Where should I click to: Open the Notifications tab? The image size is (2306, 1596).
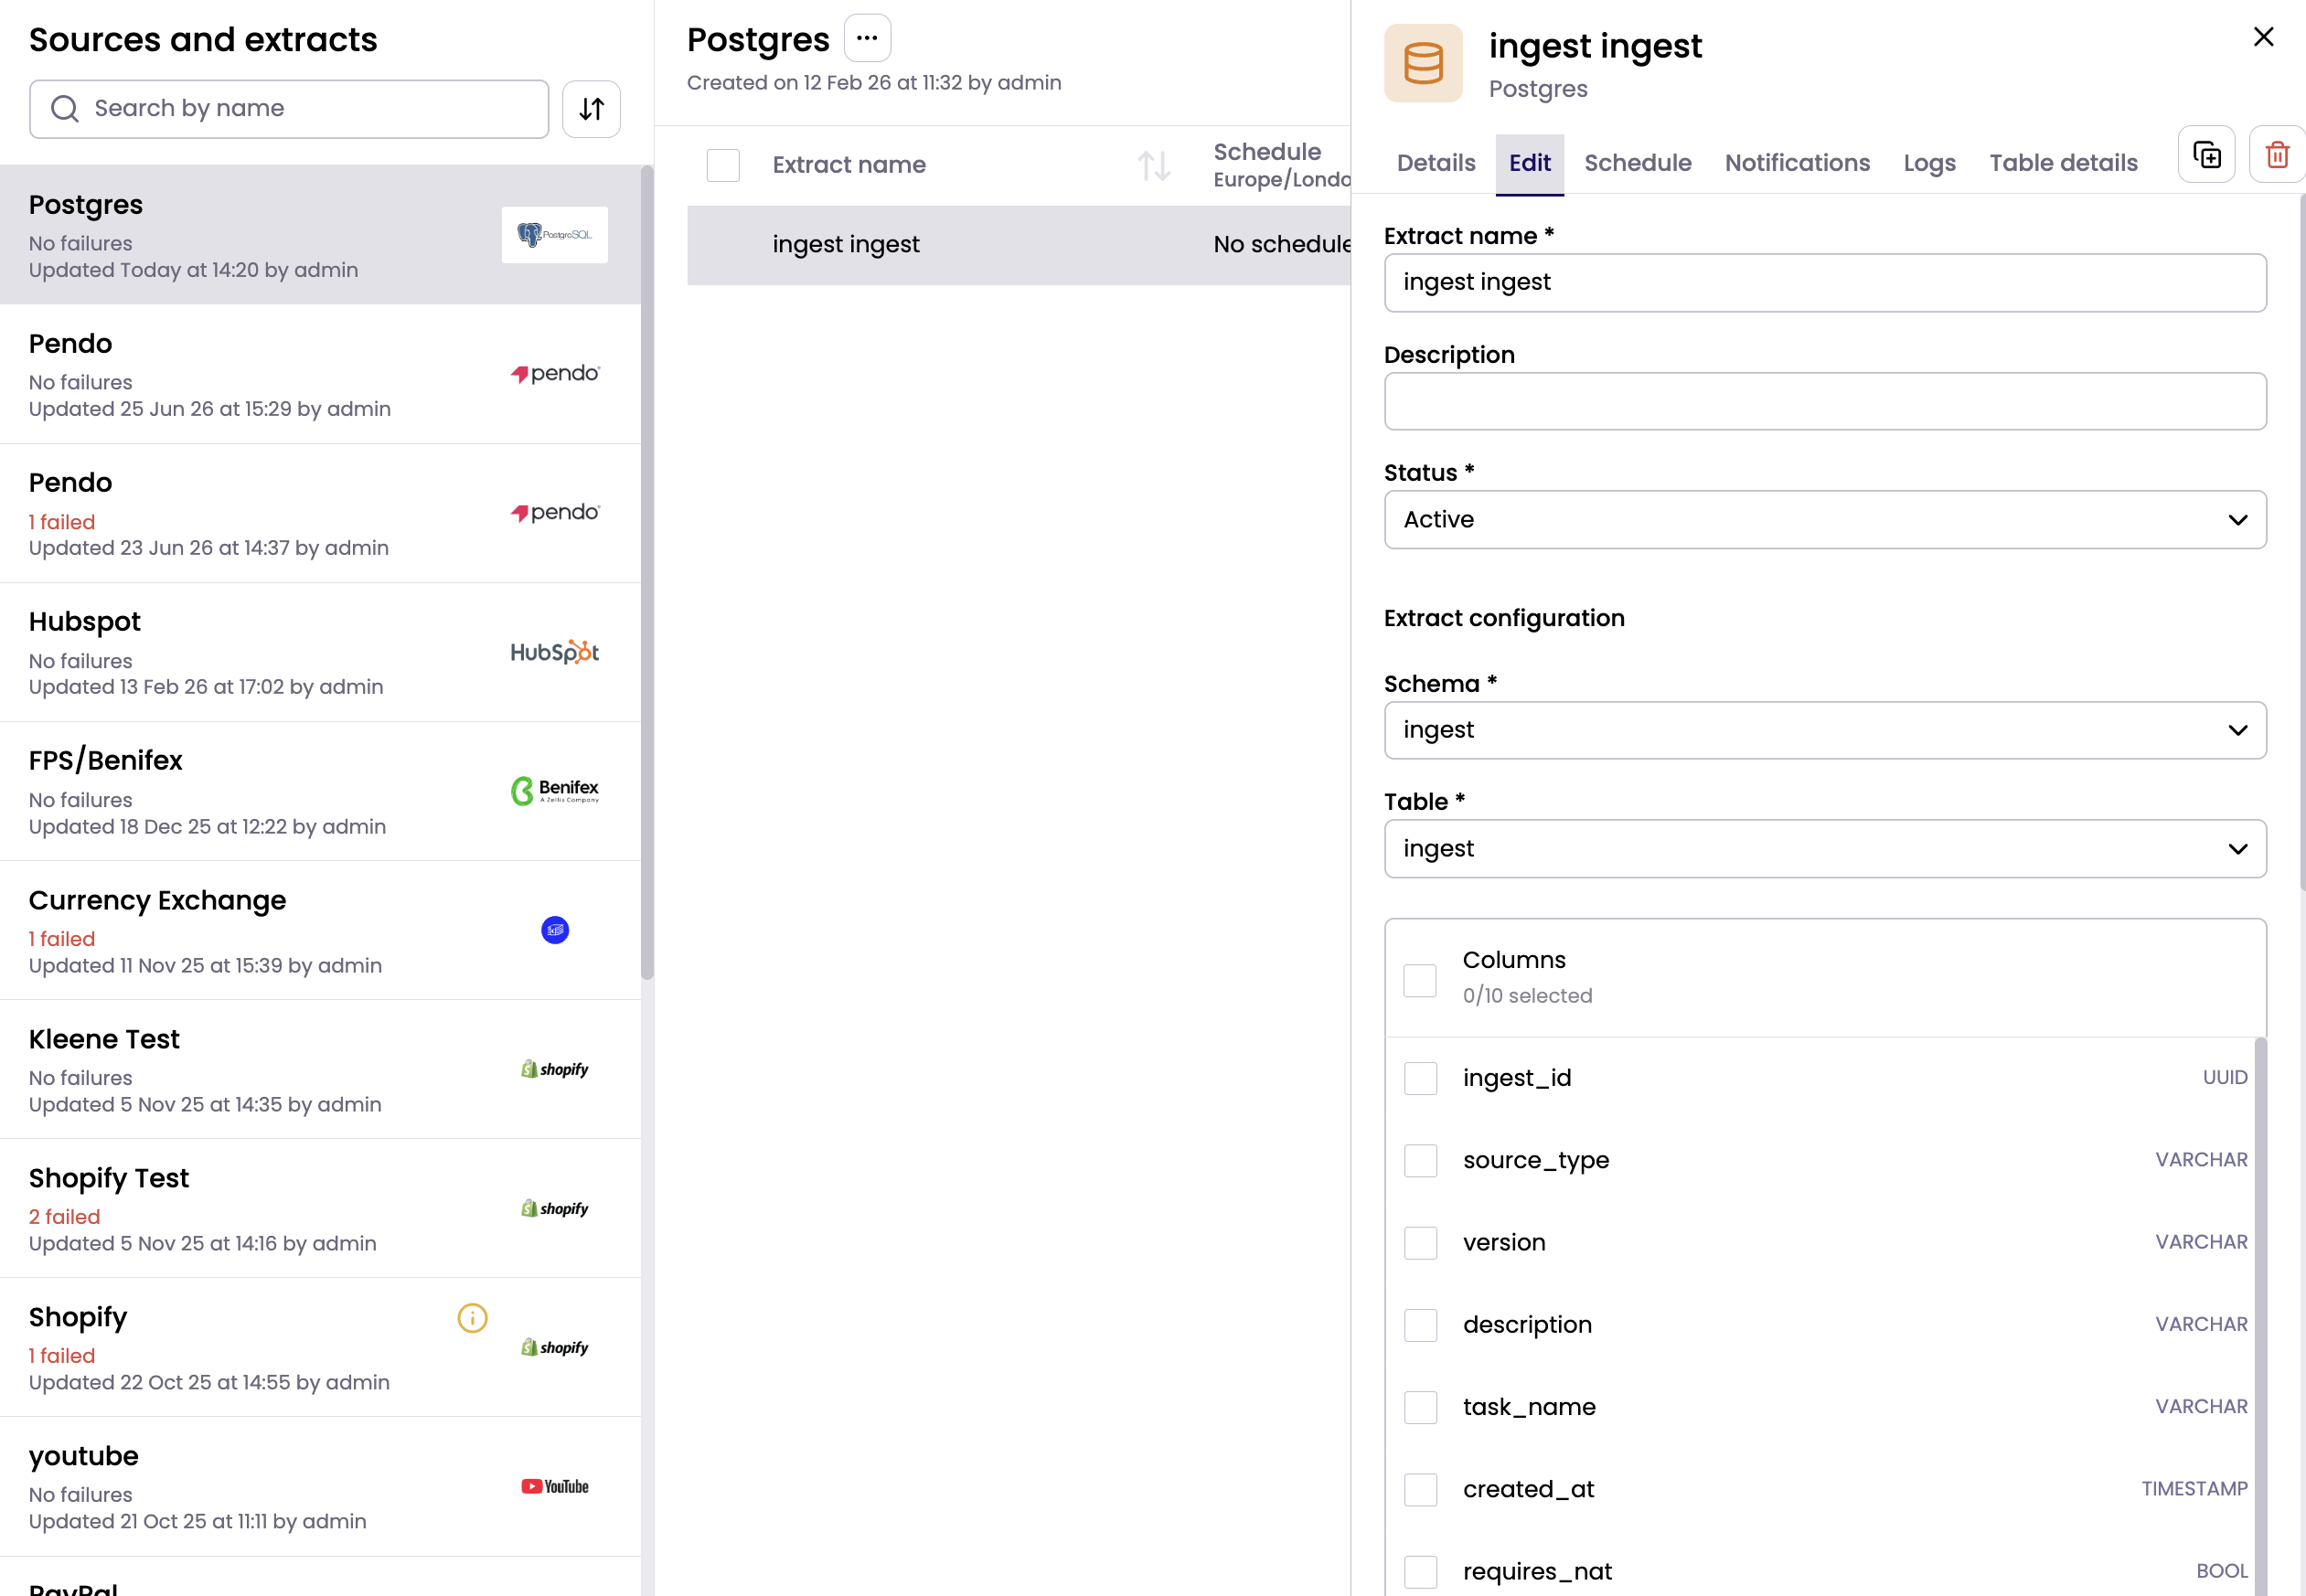(1797, 163)
